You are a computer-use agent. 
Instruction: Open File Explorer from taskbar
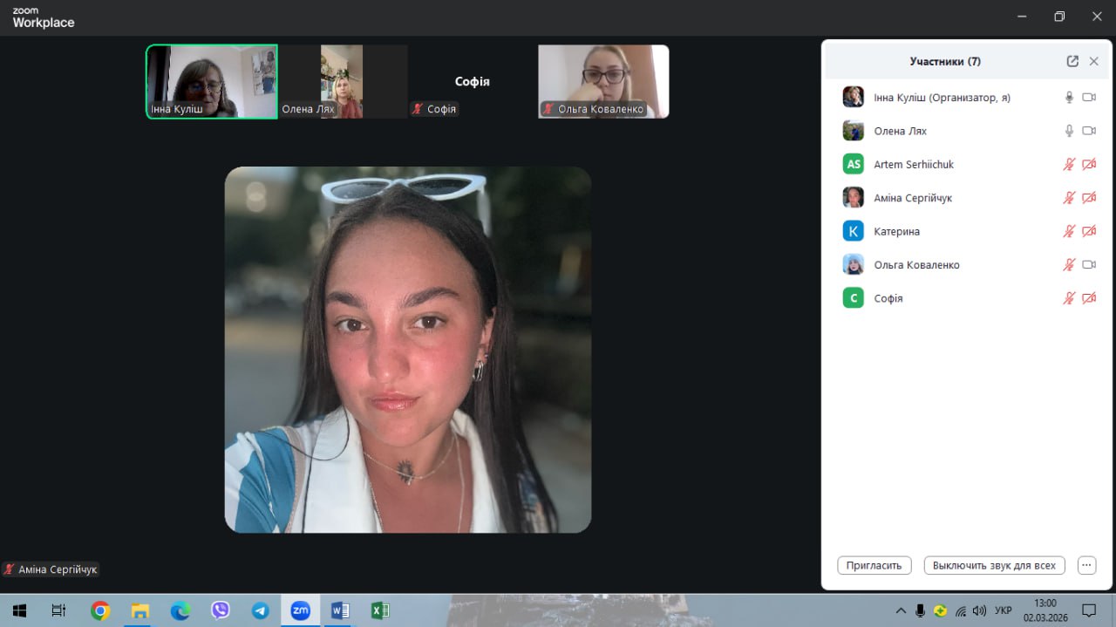[x=140, y=610]
